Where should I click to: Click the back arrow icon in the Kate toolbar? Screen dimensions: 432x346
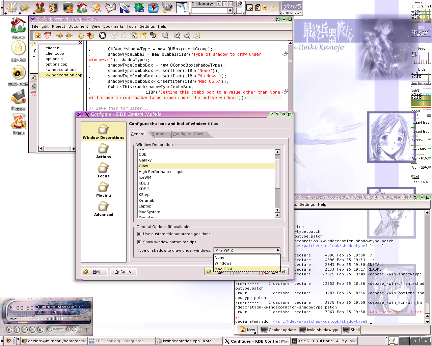60,35
